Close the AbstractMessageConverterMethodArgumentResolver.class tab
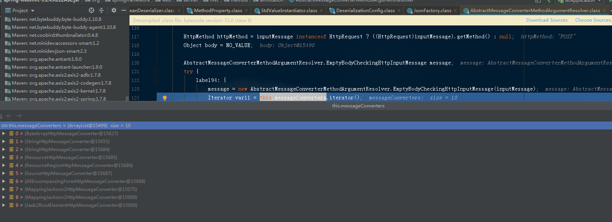 click(604, 11)
